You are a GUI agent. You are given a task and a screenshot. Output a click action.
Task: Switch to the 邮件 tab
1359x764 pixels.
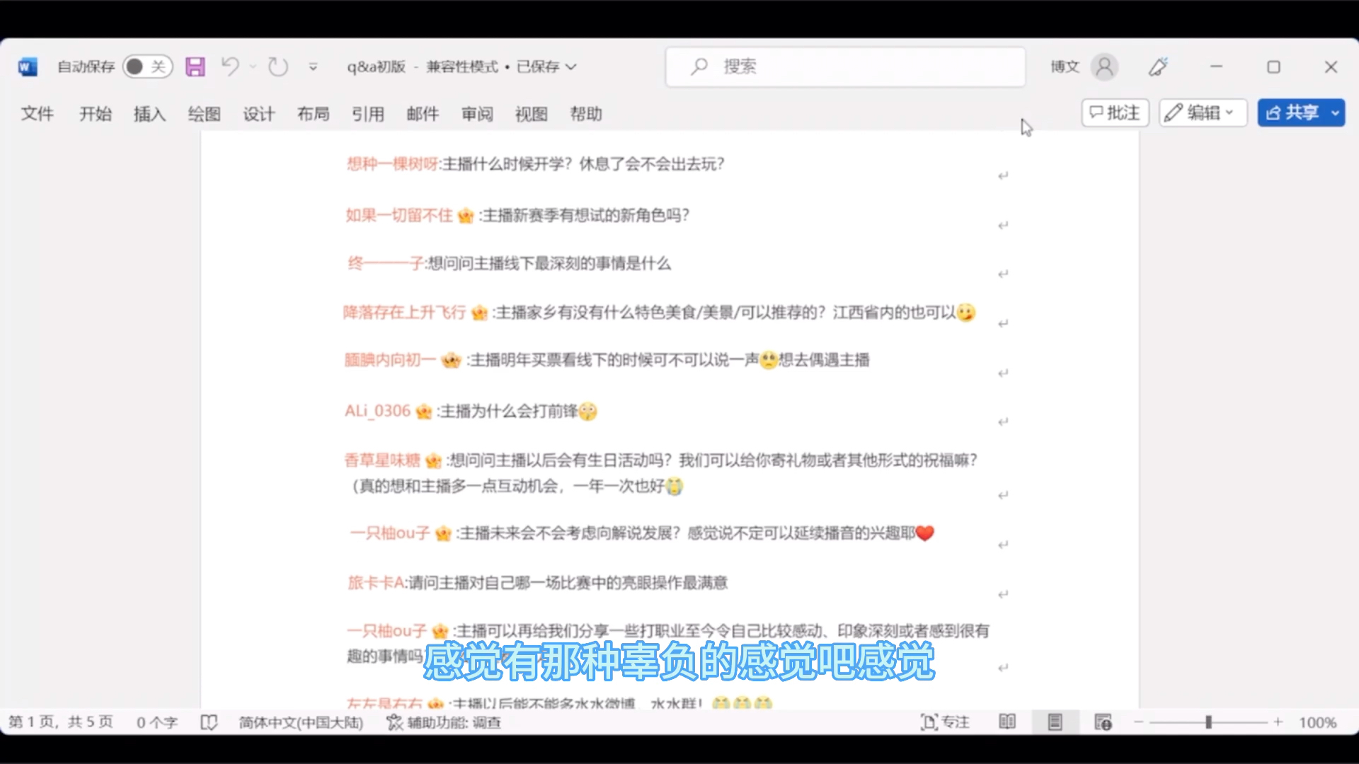423,113
